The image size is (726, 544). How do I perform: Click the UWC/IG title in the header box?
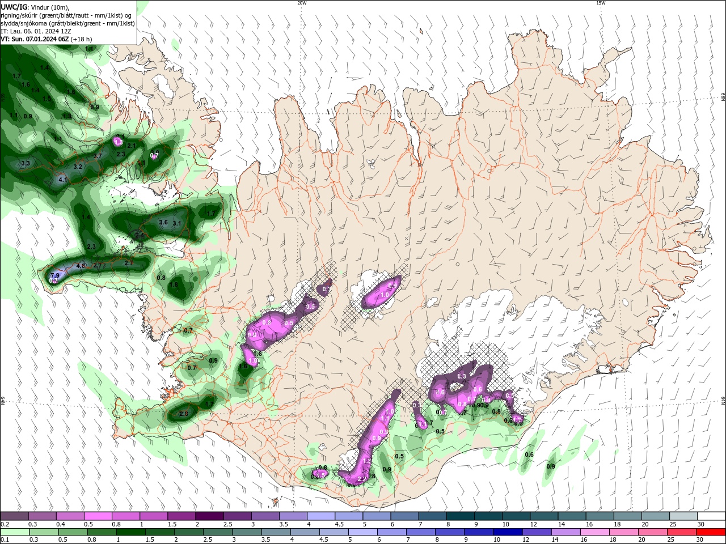(14, 6)
